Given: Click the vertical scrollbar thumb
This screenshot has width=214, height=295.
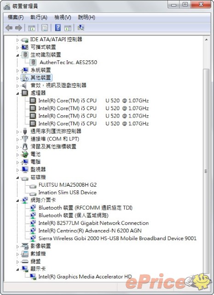Looking at the screenshot, I should point(206,171).
